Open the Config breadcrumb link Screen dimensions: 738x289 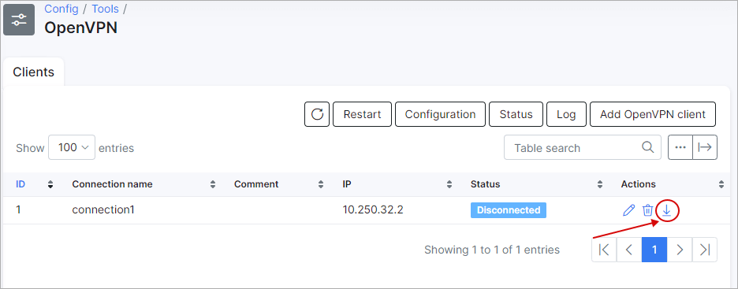pos(61,9)
